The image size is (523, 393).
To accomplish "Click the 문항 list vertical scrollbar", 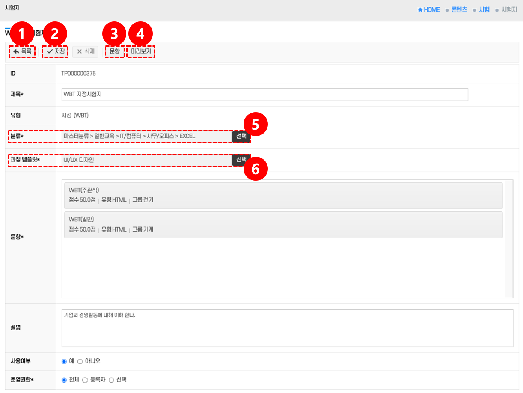I will (509, 238).
